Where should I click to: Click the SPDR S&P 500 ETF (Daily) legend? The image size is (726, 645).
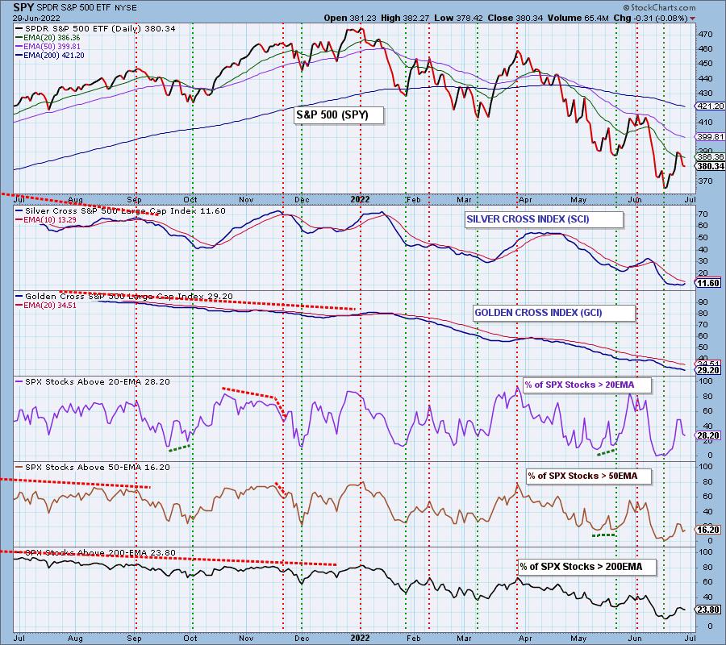pyautogui.click(x=95, y=28)
